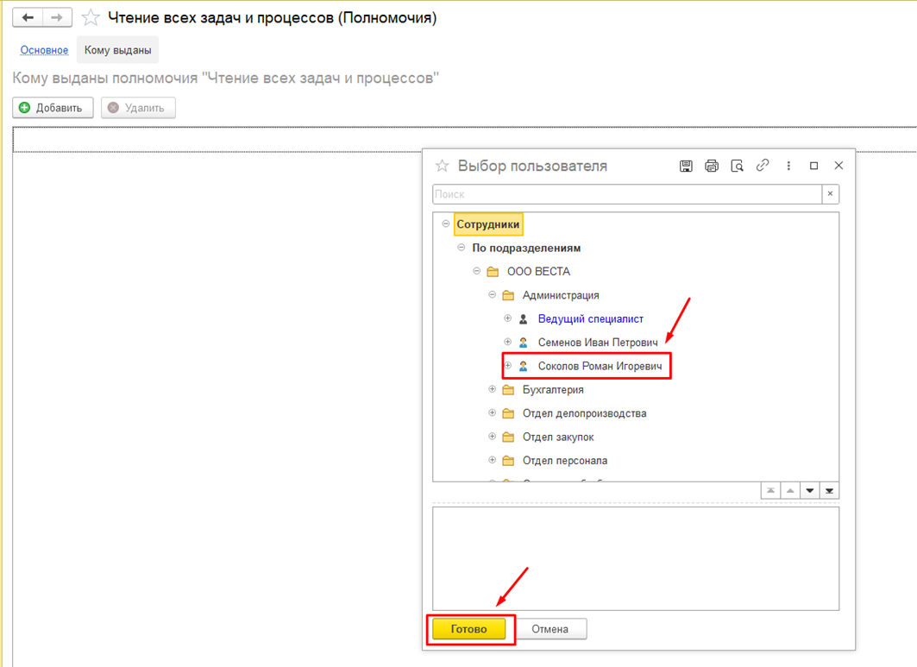Save dialog contents with the floppy disk icon
Screen dimensions: 917x667
pos(686,167)
